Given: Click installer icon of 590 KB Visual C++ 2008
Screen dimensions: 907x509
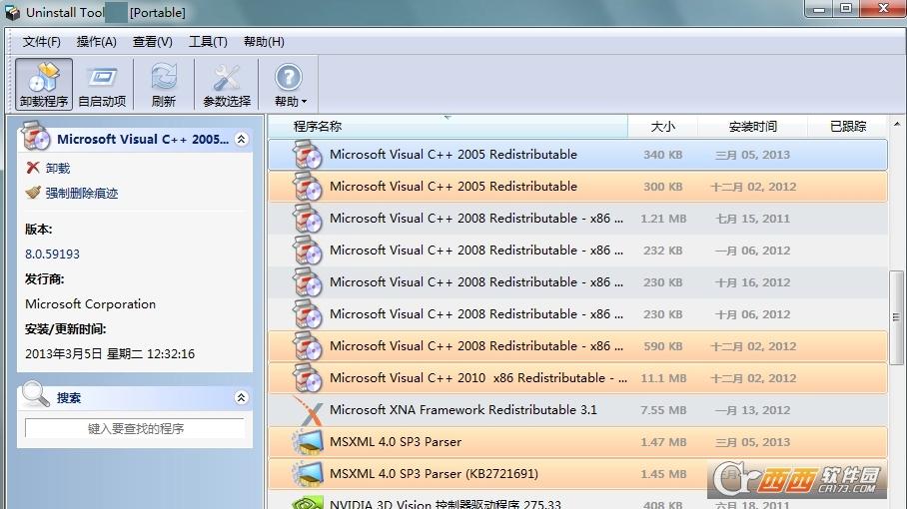Looking at the screenshot, I should pyautogui.click(x=307, y=346).
